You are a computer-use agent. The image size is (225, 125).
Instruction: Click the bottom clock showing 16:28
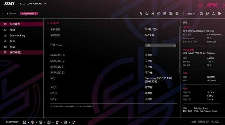tap(193, 122)
